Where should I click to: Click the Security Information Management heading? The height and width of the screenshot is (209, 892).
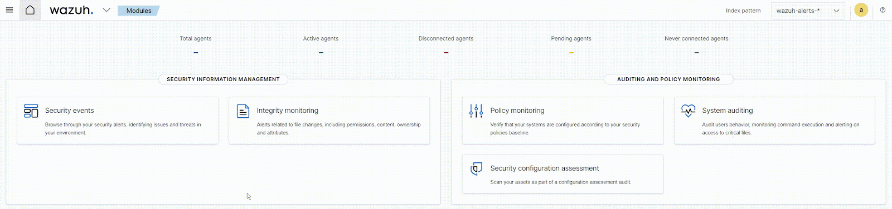coord(223,79)
